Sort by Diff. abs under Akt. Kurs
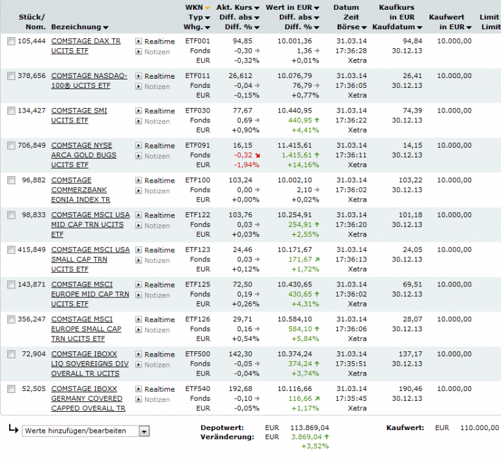 pos(239,18)
